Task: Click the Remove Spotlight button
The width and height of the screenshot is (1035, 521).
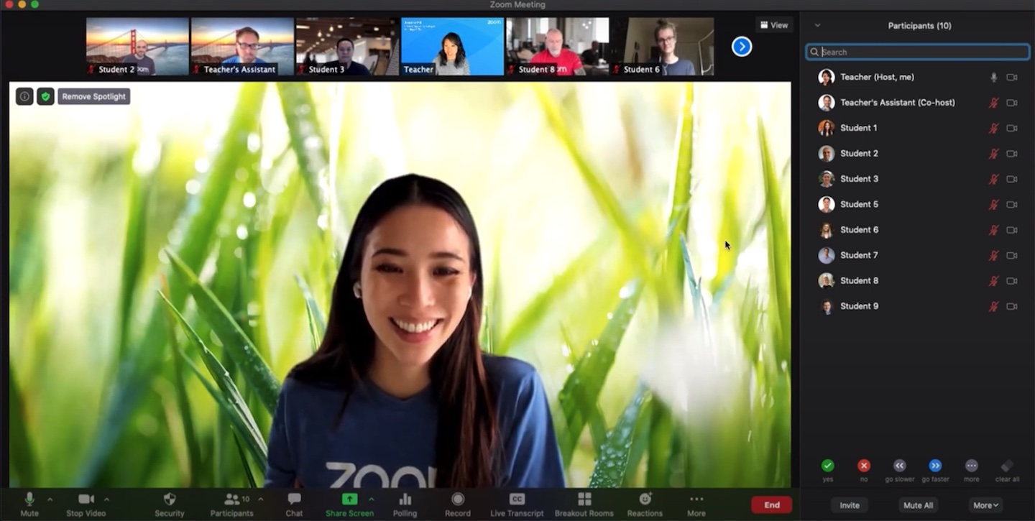Action: [93, 96]
